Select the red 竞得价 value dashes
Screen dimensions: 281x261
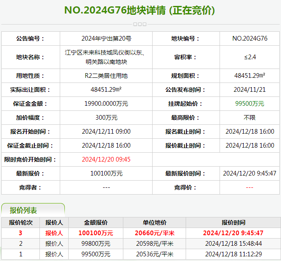pyautogui.click(x=250, y=187)
